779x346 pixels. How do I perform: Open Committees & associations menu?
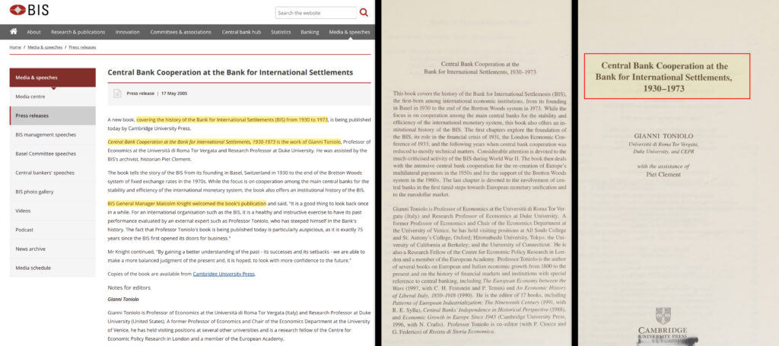tap(181, 32)
